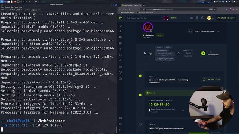The height and width of the screenshot is (134, 239).
Task: Click the volume icon in system tray
Action: (x=223, y=1)
